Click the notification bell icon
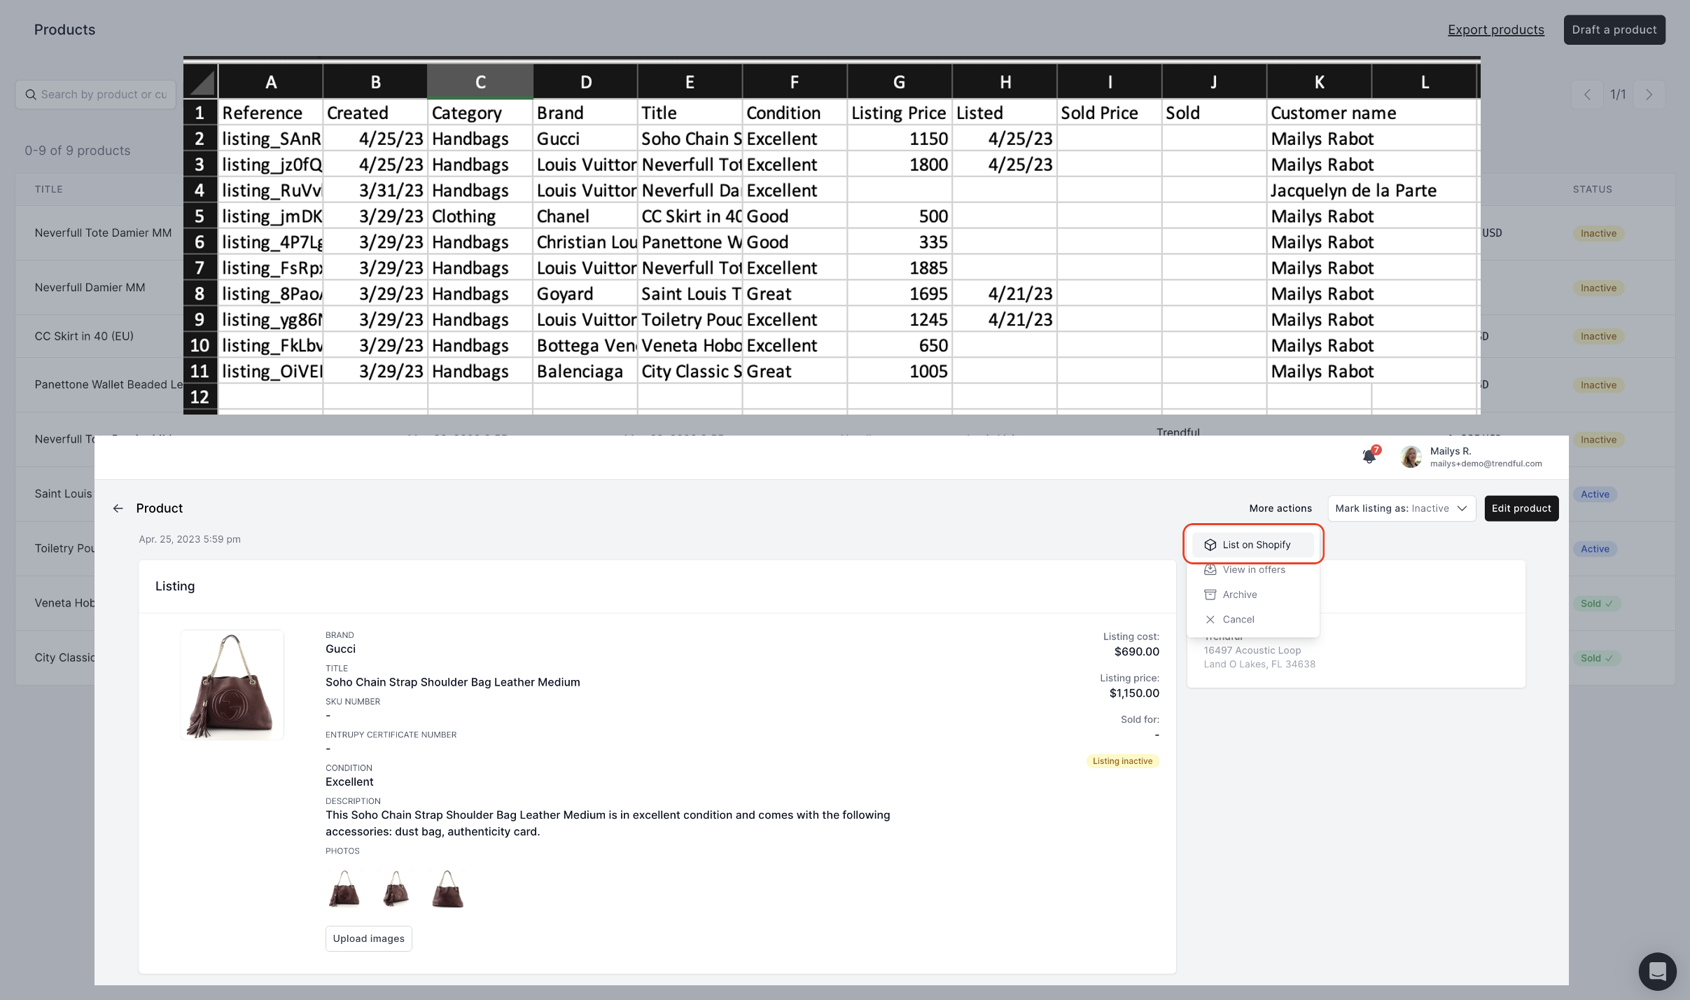This screenshot has height=1000, width=1690. point(1369,457)
